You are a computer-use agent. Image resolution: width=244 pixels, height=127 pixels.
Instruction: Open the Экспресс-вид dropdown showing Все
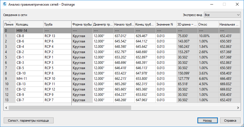coord(222,15)
